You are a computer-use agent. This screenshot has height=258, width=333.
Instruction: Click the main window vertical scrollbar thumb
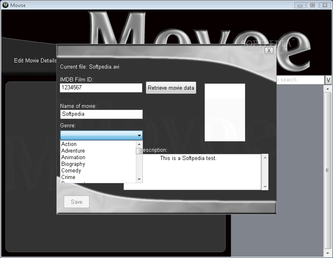[328, 171]
